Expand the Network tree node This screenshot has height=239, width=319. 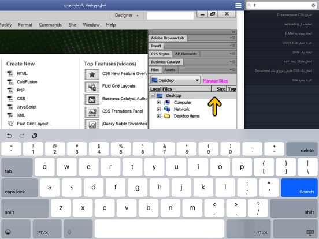click(159, 109)
